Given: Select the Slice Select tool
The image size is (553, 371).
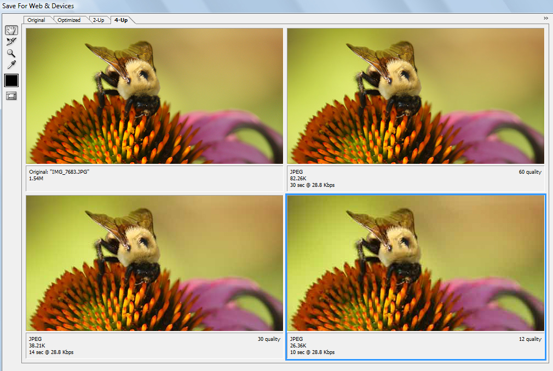Looking at the screenshot, I should click(x=11, y=42).
